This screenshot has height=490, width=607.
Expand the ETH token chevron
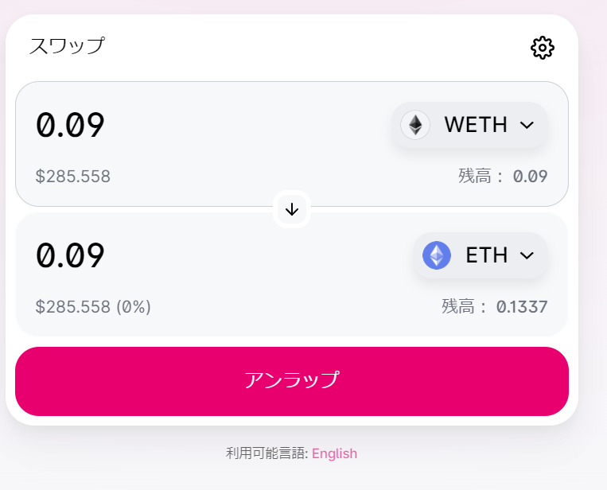(527, 255)
